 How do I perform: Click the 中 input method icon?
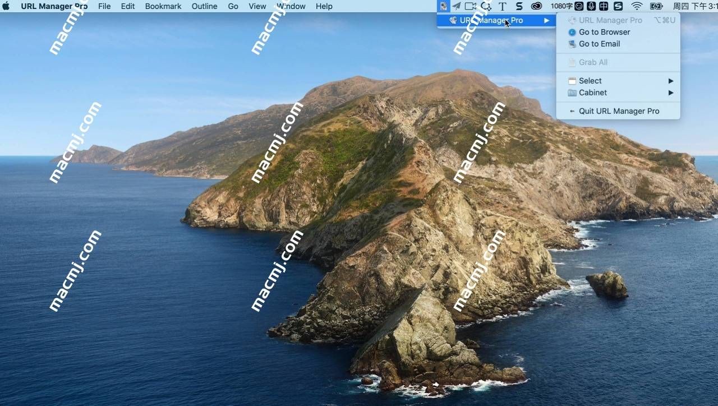tap(604, 6)
